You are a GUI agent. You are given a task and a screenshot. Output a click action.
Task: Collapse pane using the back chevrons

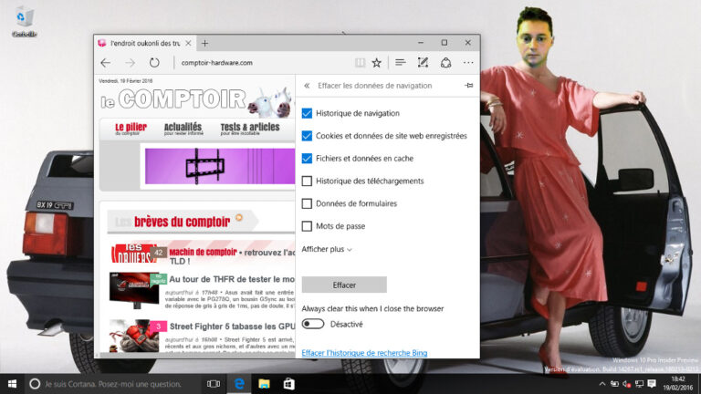tap(307, 86)
